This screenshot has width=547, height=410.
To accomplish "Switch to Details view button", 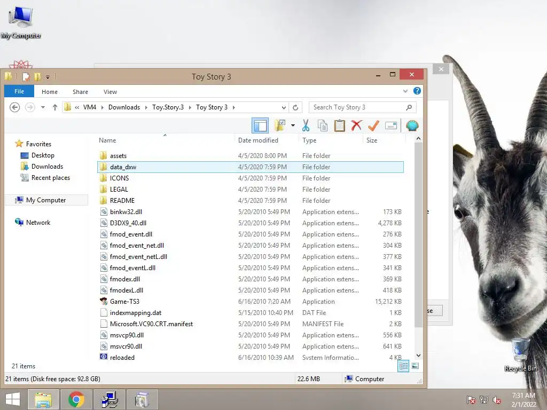I will pos(403,366).
